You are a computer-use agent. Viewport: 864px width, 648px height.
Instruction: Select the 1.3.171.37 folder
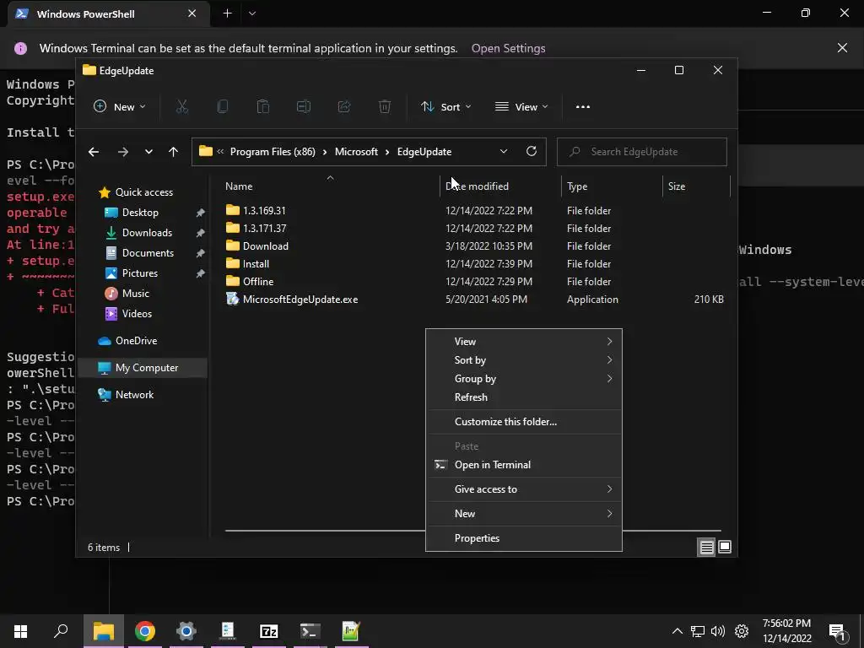[264, 228]
